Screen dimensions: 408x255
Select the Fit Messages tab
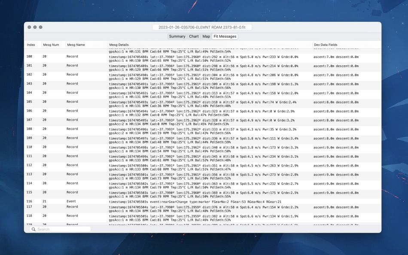[225, 36]
